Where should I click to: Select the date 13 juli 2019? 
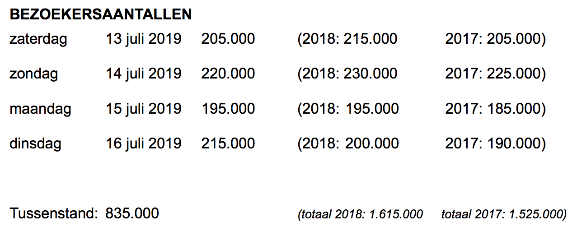143,39
